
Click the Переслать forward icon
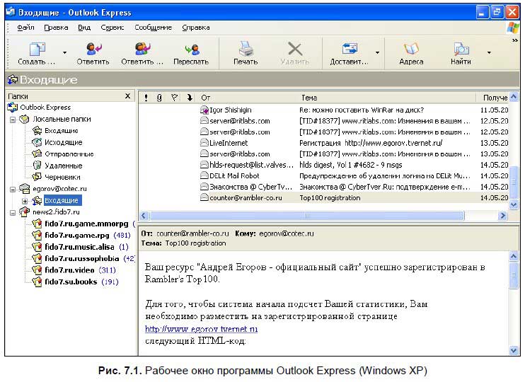click(191, 50)
